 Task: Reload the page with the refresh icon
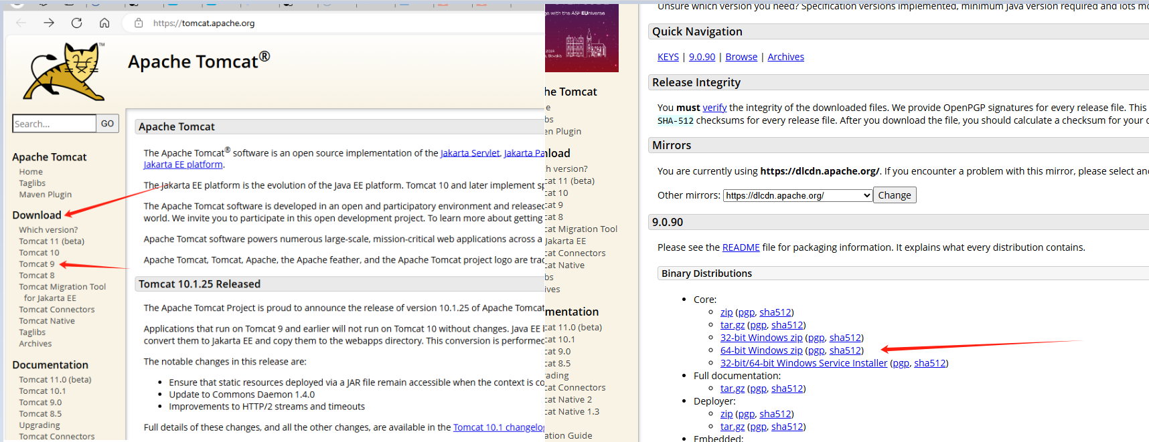click(x=77, y=23)
